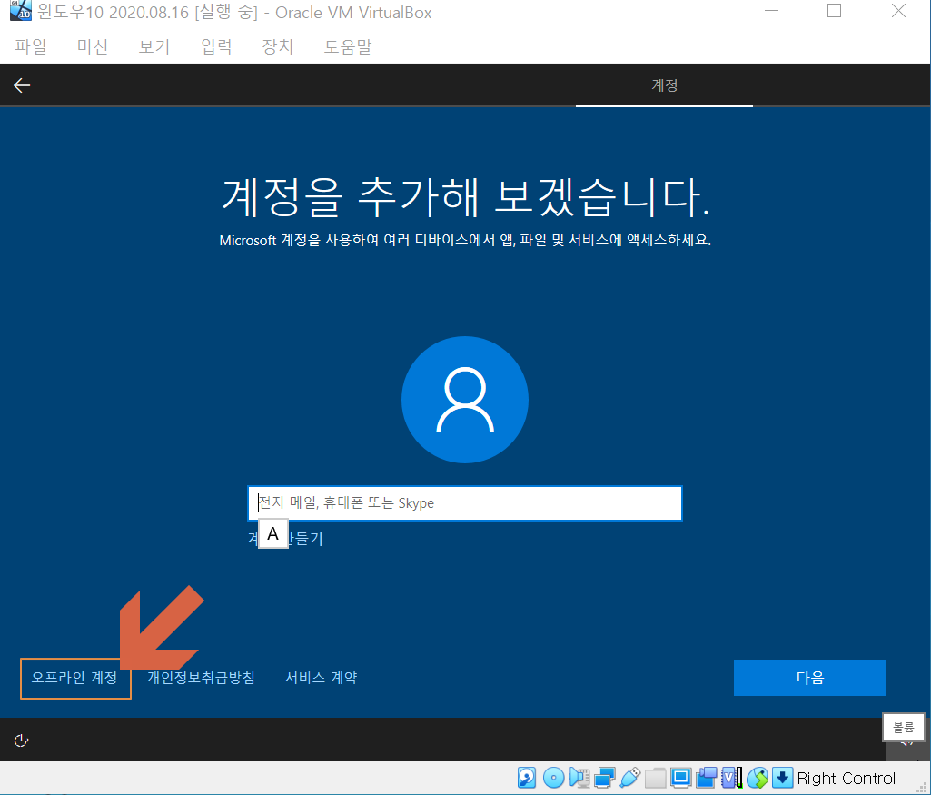Maximize the VirtualBox window
This screenshot has width=931, height=795.
tap(834, 11)
